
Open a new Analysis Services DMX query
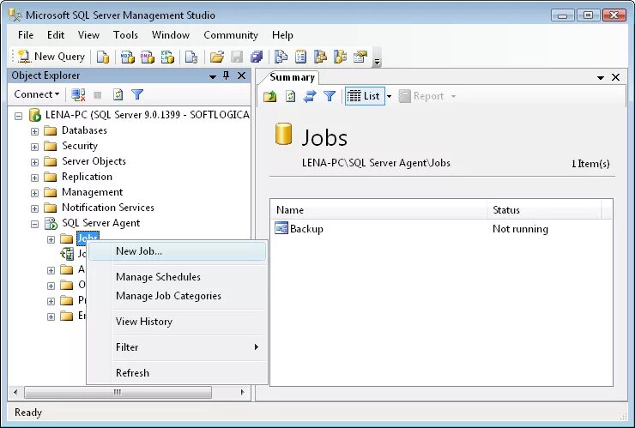(148, 57)
